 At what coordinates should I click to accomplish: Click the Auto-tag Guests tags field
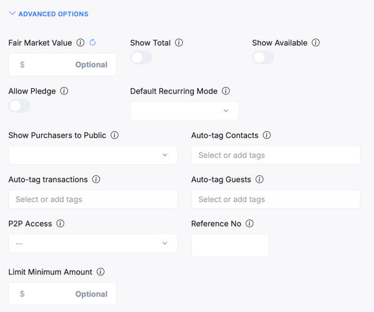(276, 200)
